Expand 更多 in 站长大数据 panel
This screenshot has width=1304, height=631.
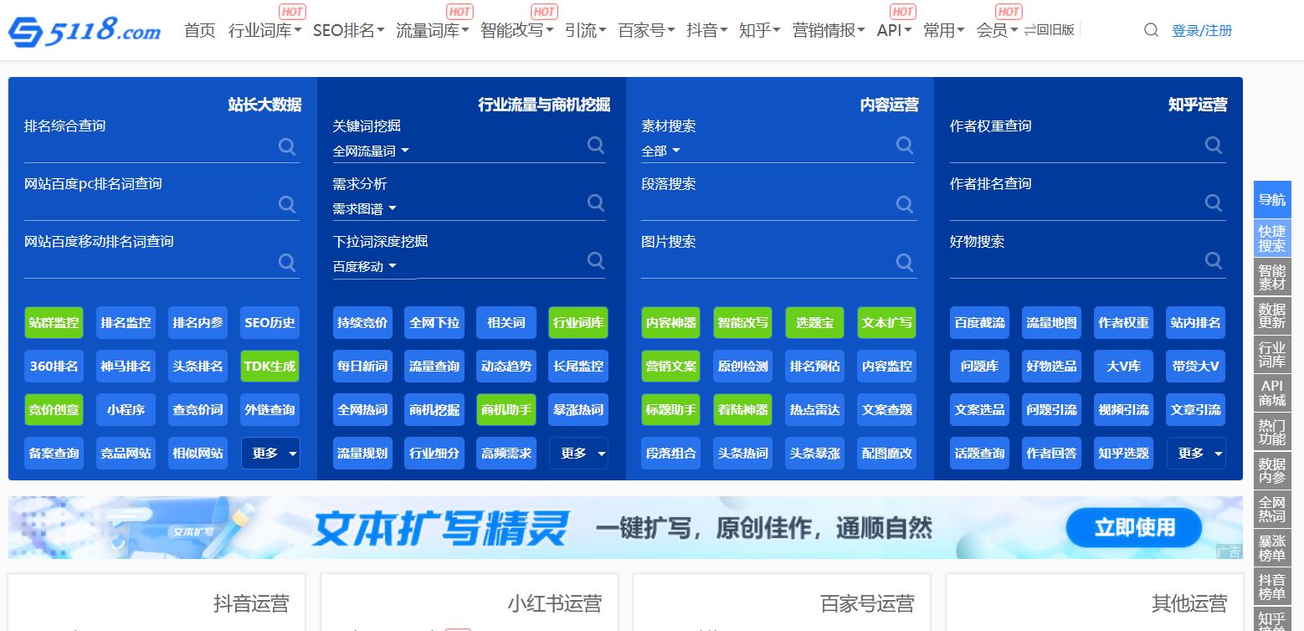(270, 453)
